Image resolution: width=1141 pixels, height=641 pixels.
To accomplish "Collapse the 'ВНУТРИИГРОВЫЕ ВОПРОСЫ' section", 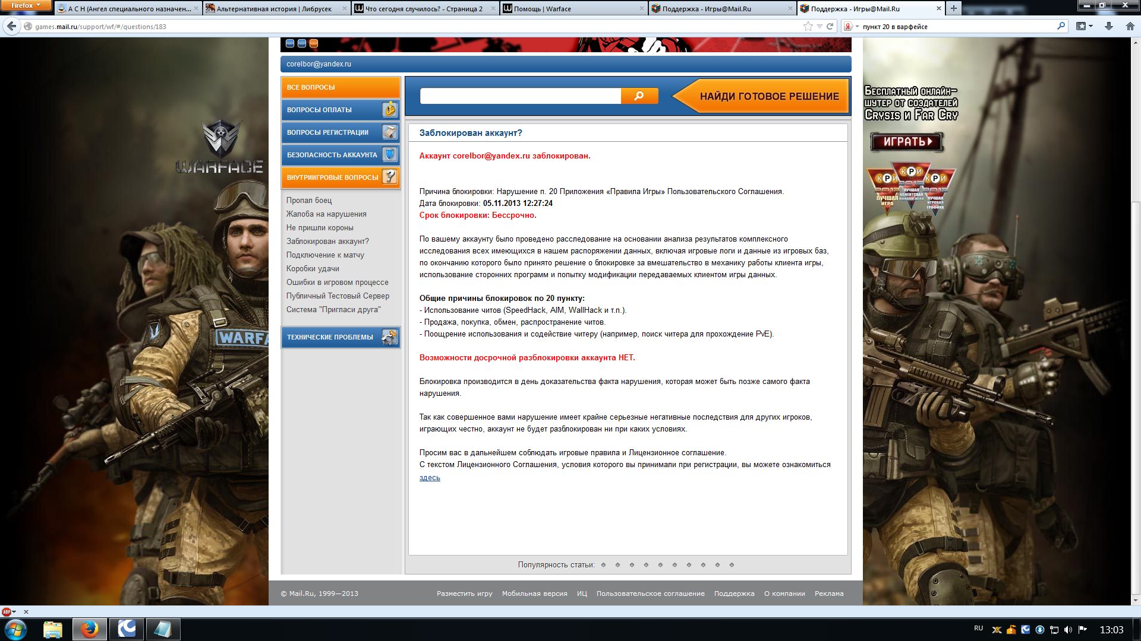I will coord(341,177).
